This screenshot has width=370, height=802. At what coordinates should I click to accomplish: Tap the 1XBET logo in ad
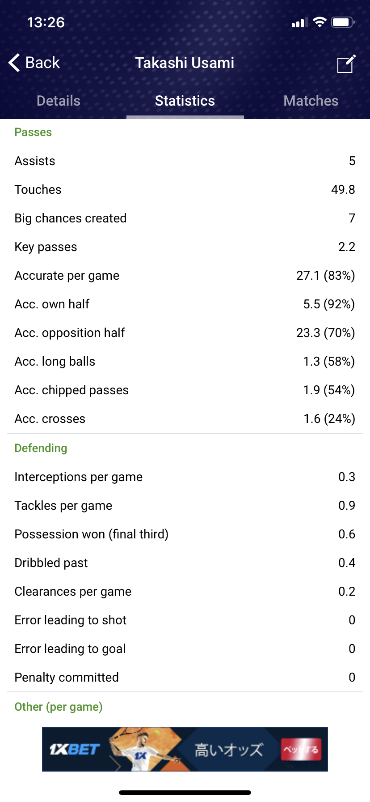click(74, 749)
